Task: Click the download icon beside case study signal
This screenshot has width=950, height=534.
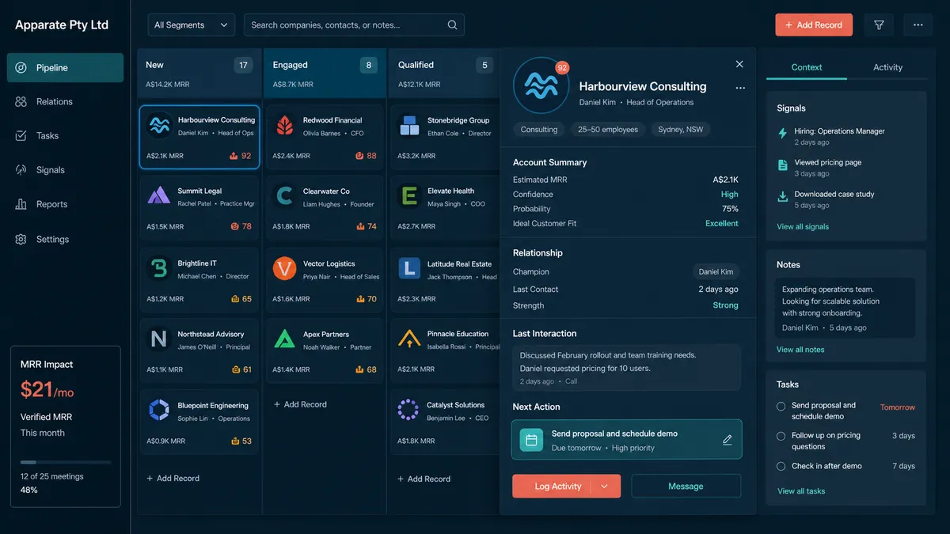Action: pyautogui.click(x=783, y=196)
